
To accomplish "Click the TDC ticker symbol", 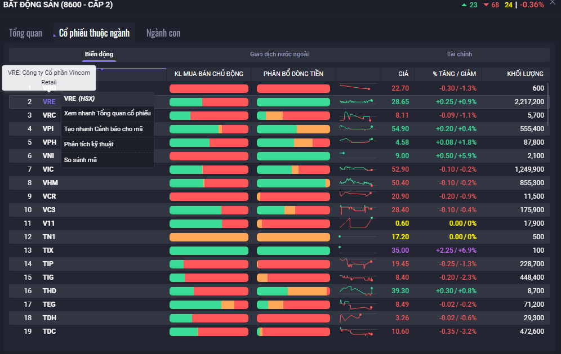I will tap(49, 331).
